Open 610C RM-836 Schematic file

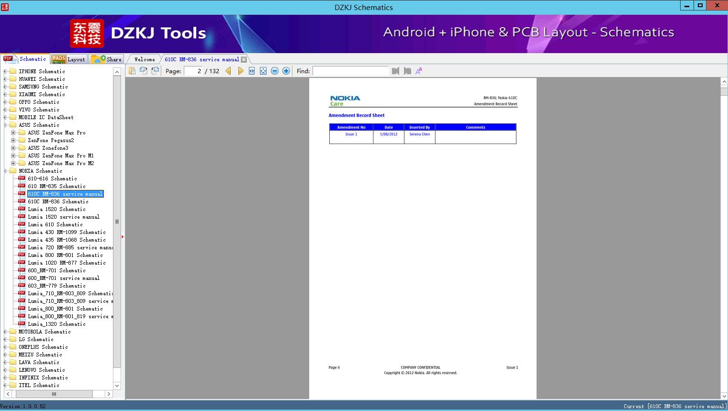[58, 201]
